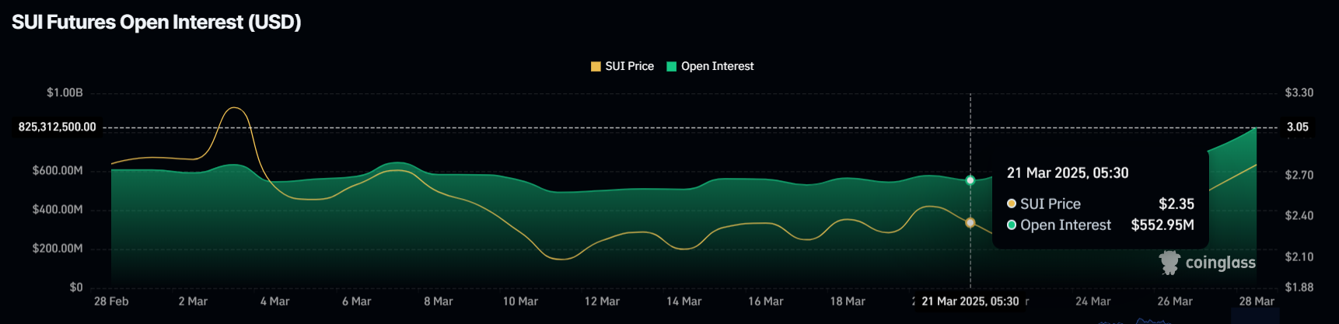Click the 21 Mar 2025, 05:30 axis label
Screen dimensions: 1339x324
click(x=970, y=301)
